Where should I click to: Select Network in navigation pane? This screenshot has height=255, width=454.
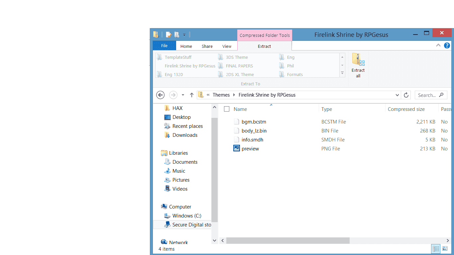coord(178,242)
